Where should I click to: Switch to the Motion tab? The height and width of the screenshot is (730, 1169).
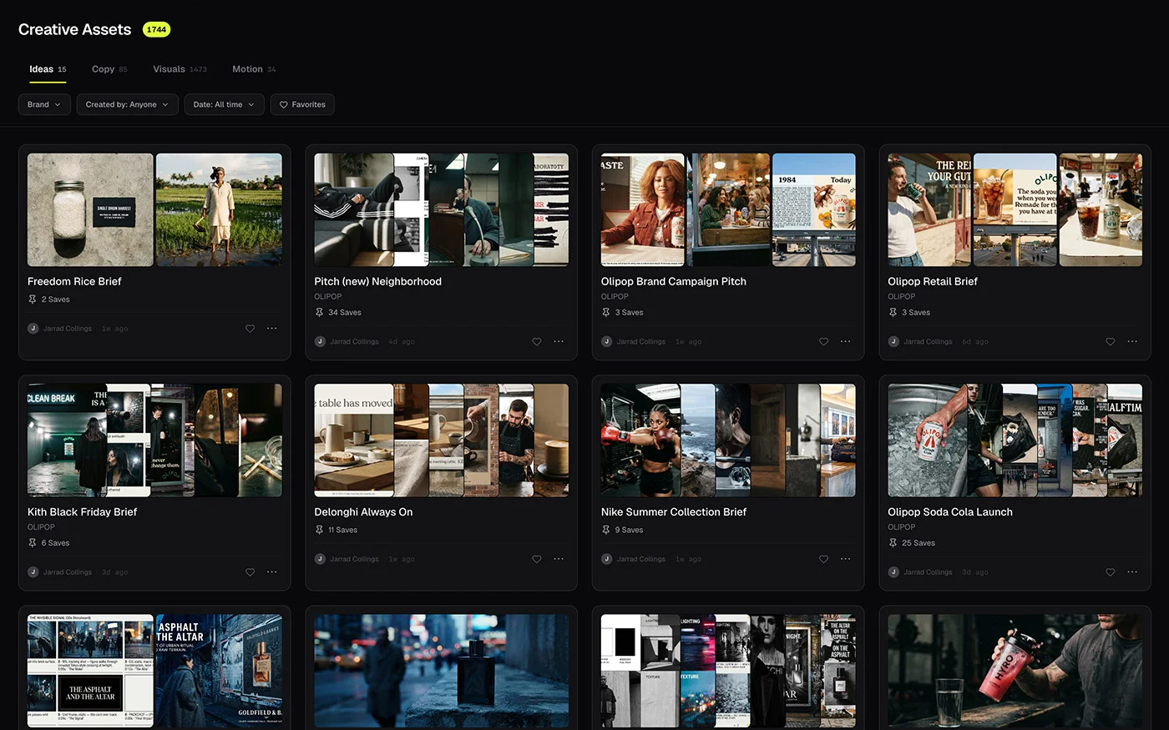(254, 69)
